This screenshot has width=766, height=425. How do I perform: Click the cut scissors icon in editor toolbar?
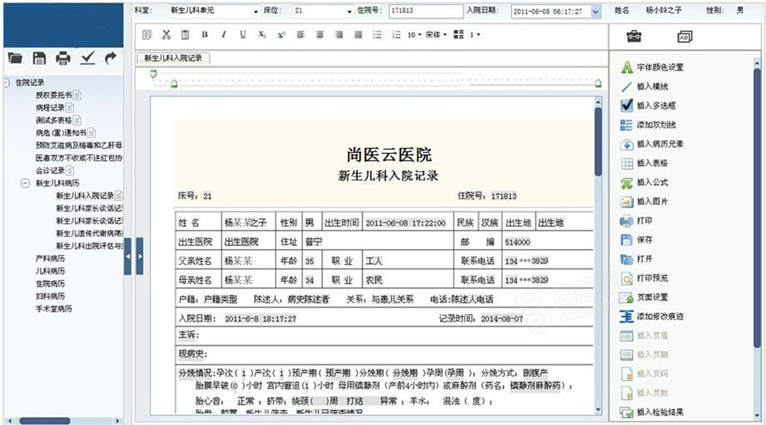pos(166,34)
